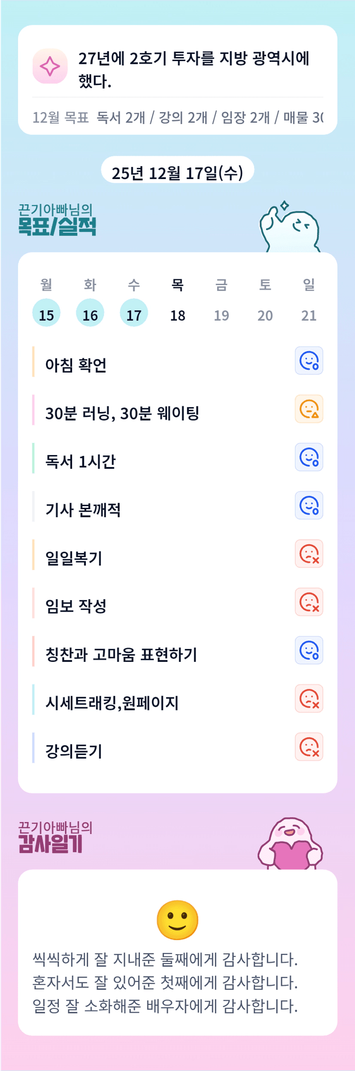The height and width of the screenshot is (1071, 355).
Task: Click the status icon for 기사 본깨적
Action: (x=309, y=505)
